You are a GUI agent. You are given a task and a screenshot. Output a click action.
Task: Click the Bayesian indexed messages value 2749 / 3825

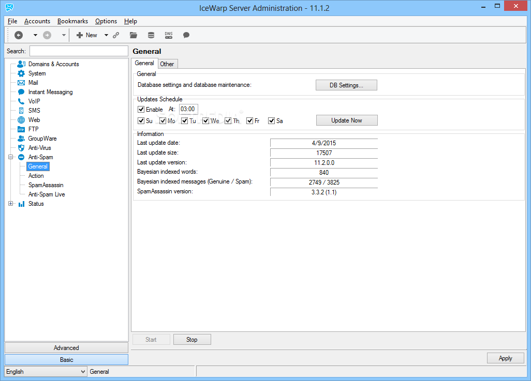tap(324, 182)
